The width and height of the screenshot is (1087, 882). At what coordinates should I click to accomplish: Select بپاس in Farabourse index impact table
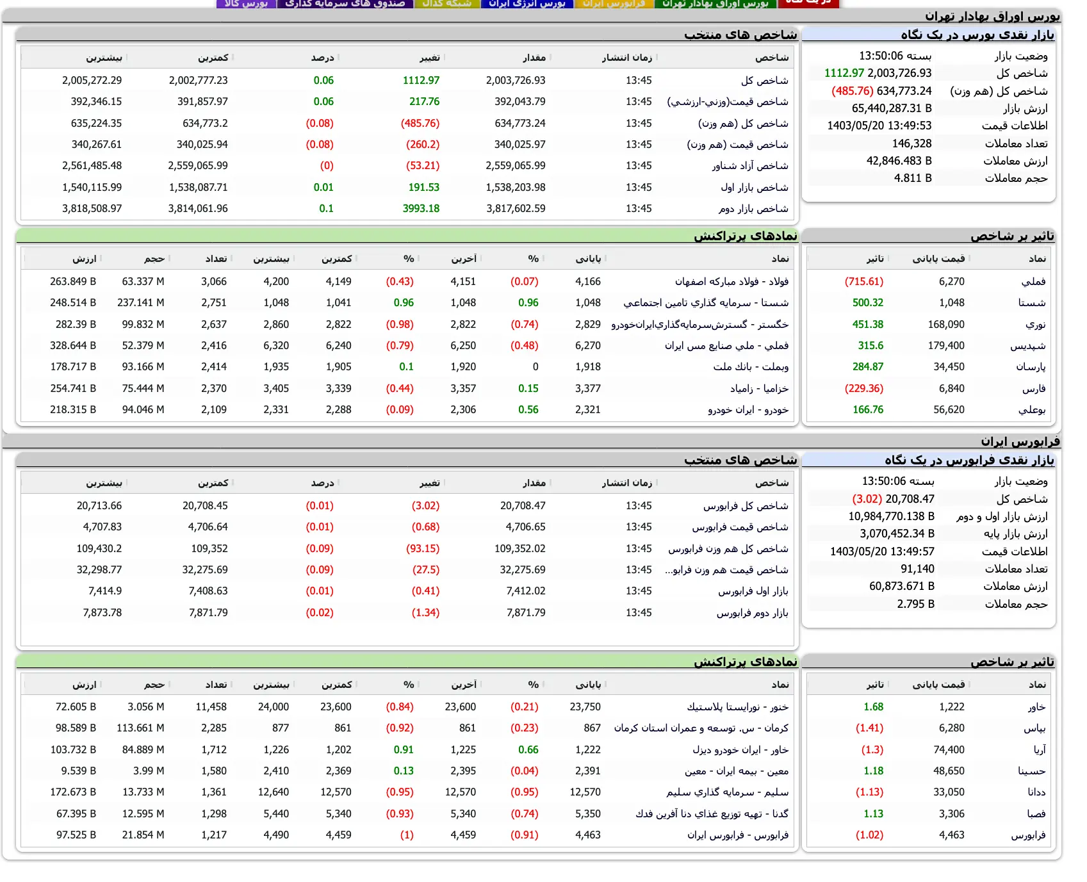pyautogui.click(x=1034, y=728)
